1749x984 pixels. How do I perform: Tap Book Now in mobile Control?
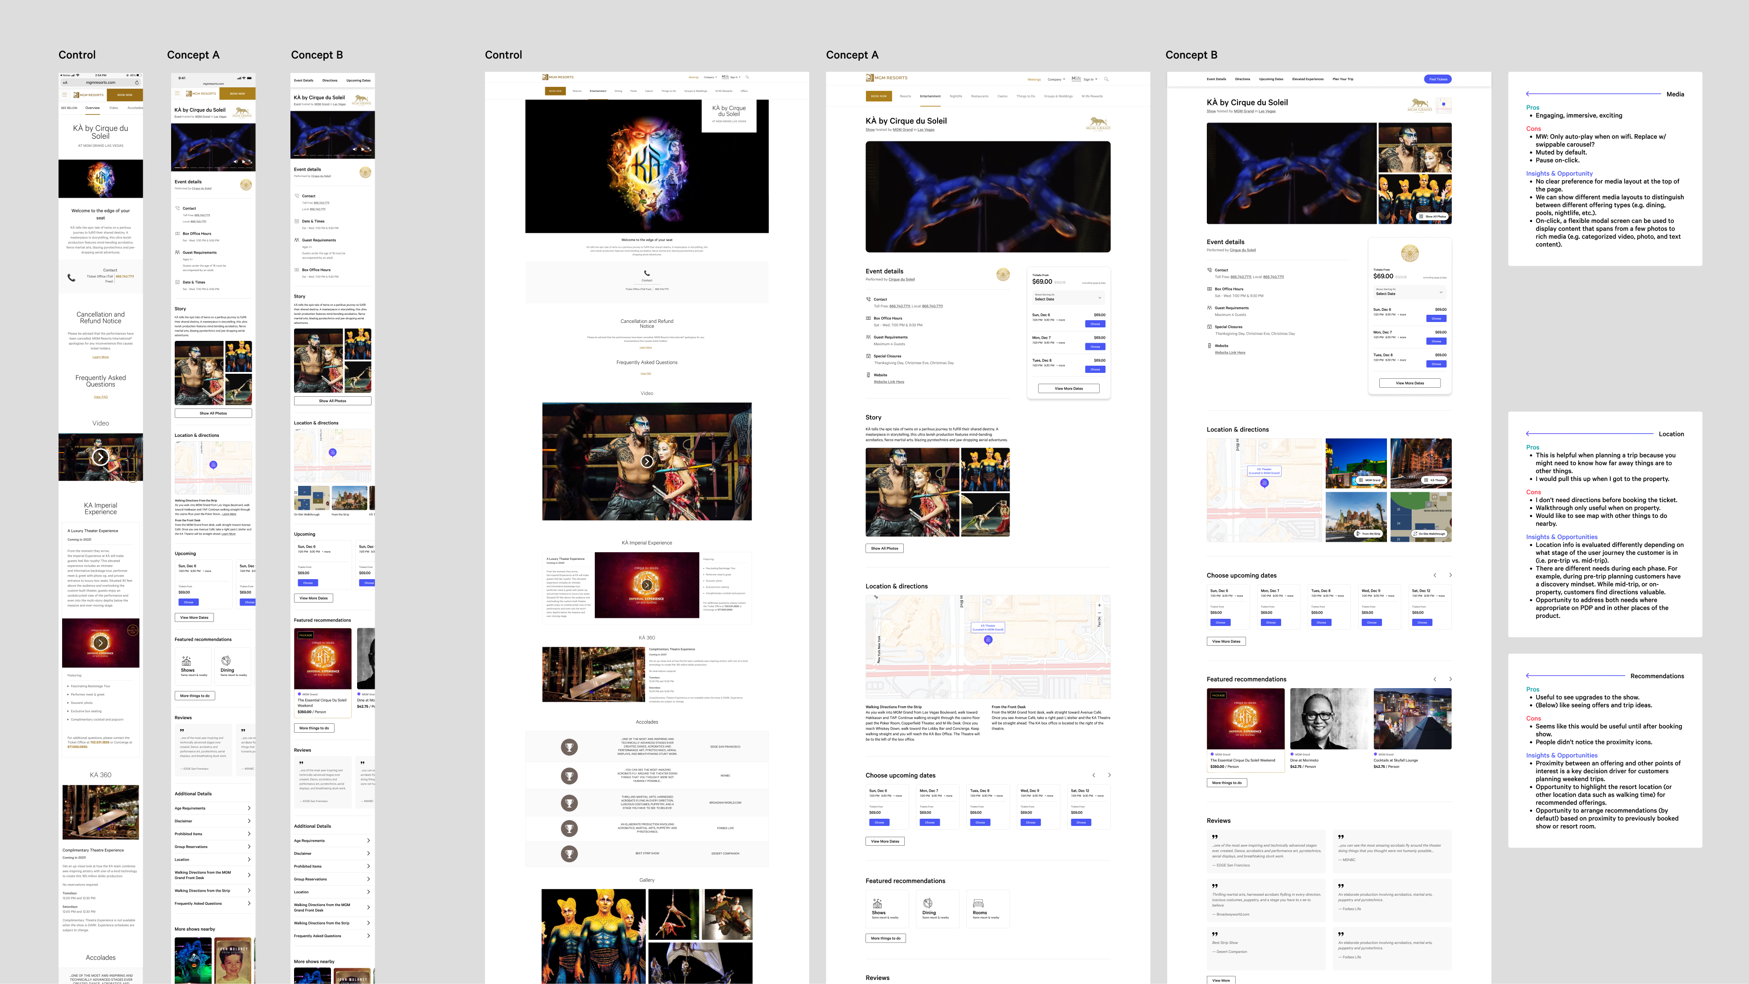125,95
